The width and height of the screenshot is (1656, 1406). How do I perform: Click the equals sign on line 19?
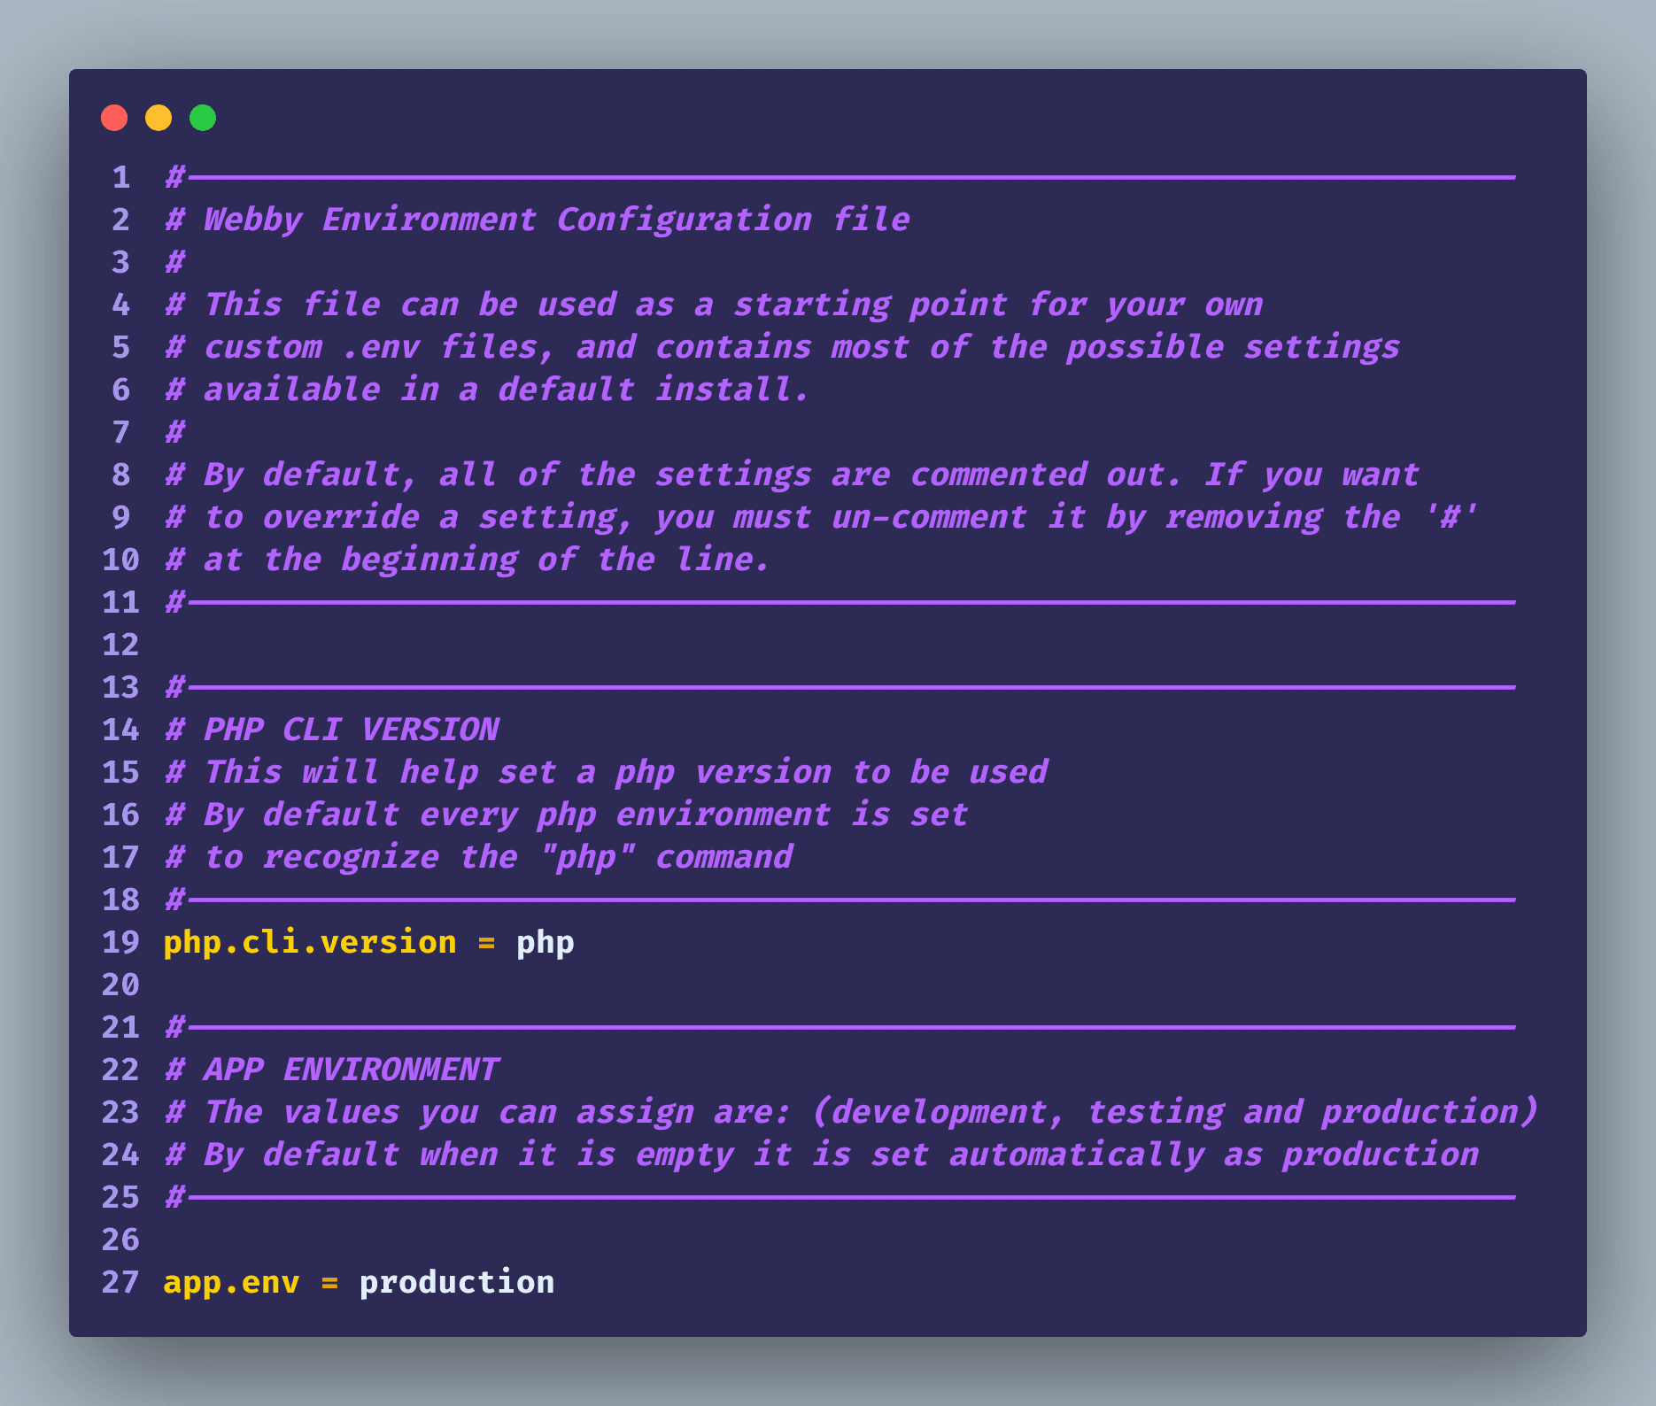pyautogui.click(x=486, y=943)
